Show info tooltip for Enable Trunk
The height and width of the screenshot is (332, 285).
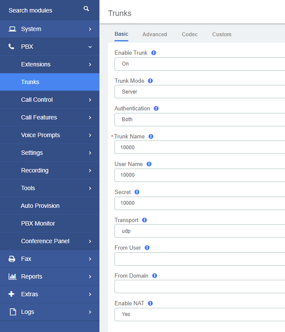(154, 53)
